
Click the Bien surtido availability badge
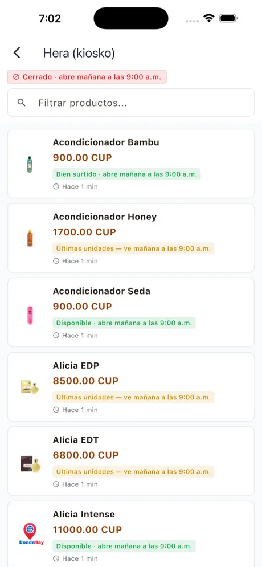tap(126, 174)
